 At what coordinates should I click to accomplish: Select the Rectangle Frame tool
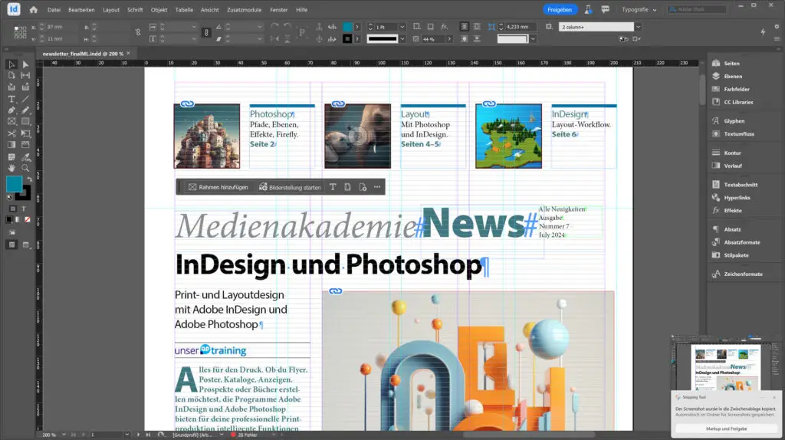coord(11,122)
